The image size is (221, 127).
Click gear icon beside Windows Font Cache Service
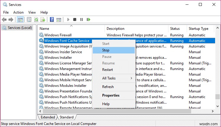point(41,40)
